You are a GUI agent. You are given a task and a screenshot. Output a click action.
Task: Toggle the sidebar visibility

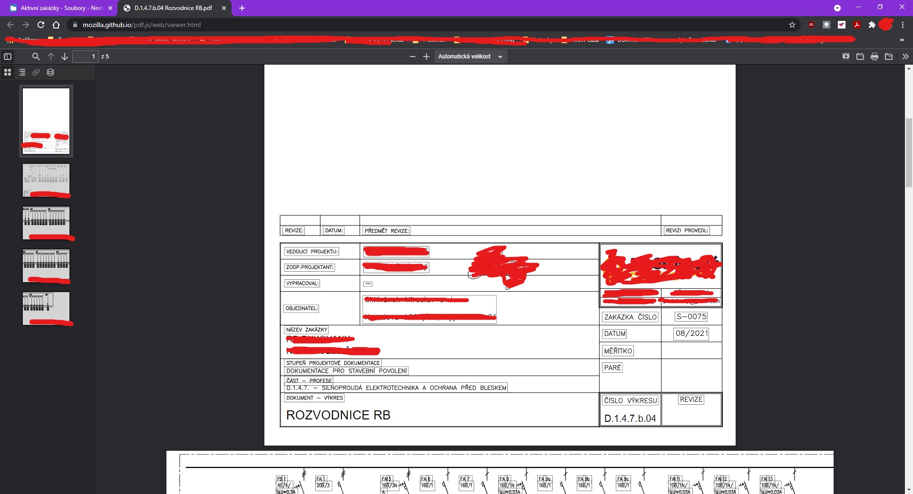(x=8, y=57)
